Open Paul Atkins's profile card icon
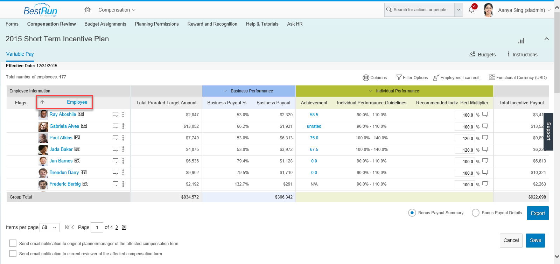The width and height of the screenshot is (560, 264). click(x=77, y=137)
